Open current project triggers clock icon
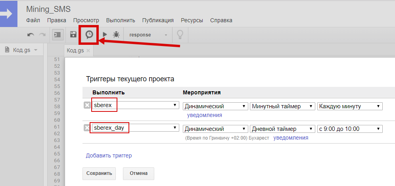Viewport: 395px width, 186px height. [89, 35]
